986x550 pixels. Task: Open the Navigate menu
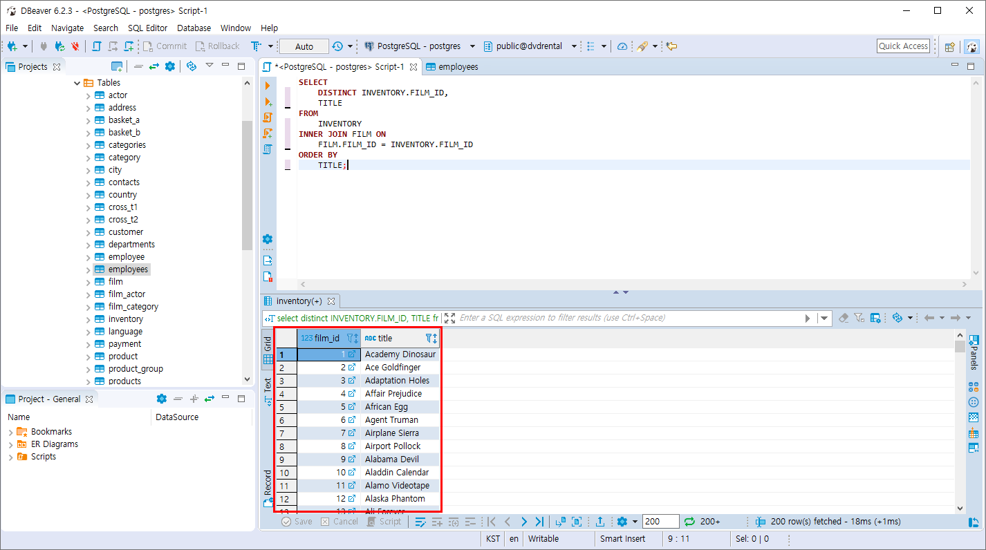coord(67,28)
